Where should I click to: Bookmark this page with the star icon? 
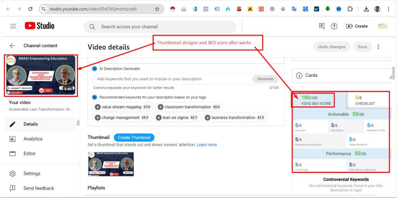point(157,9)
